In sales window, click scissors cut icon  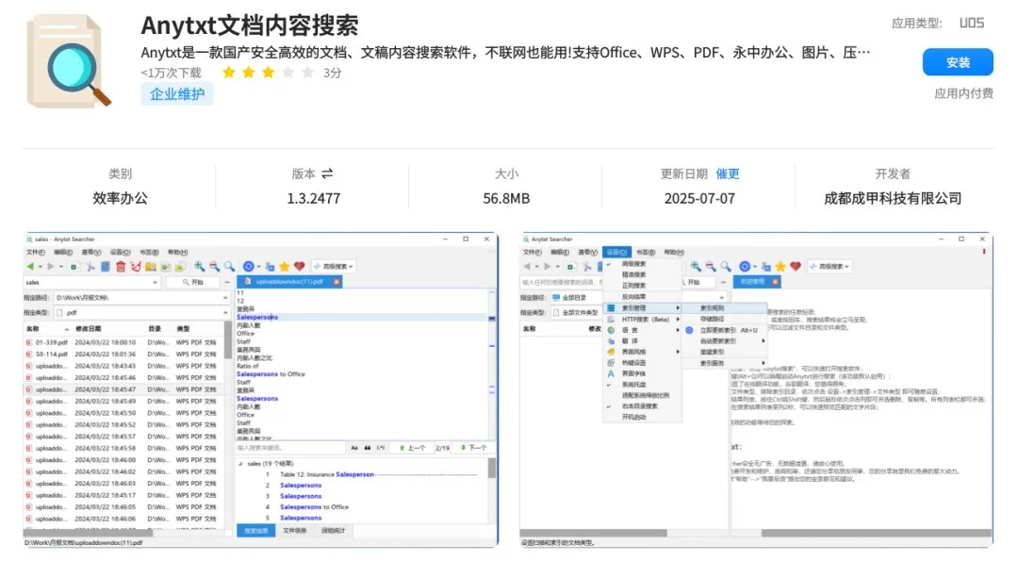pos(90,266)
